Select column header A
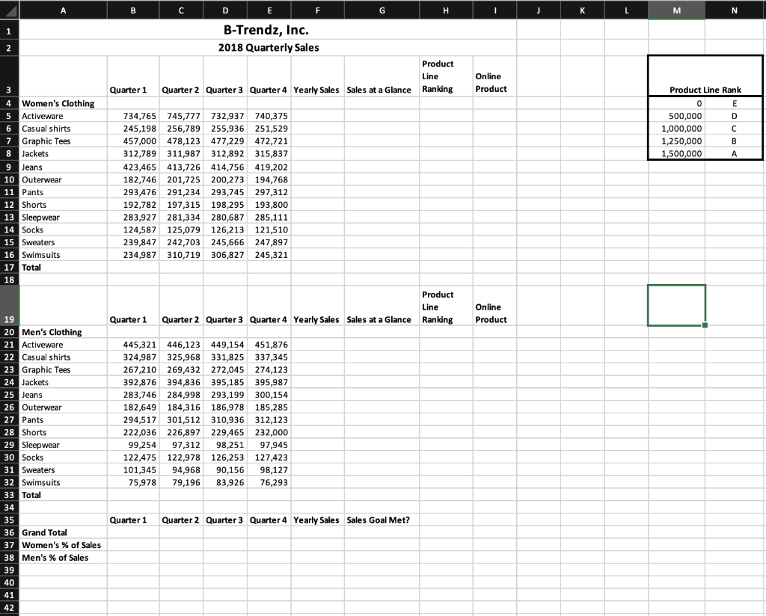 [x=63, y=10]
